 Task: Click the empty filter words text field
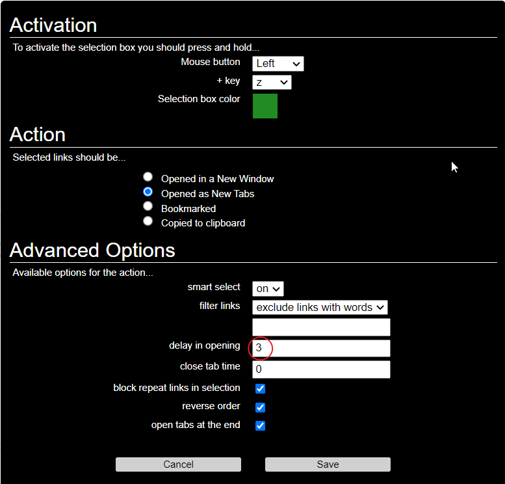tap(321, 327)
